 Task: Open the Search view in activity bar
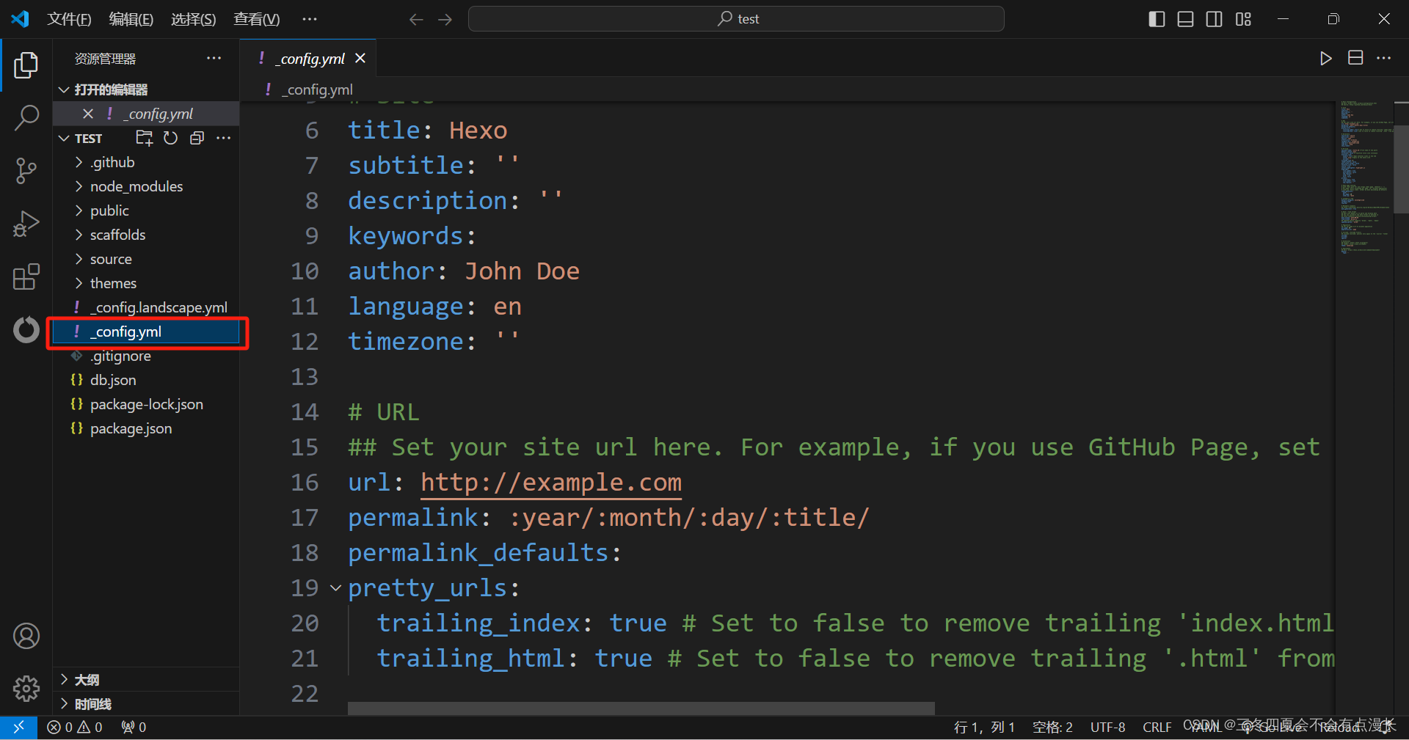tap(26, 117)
